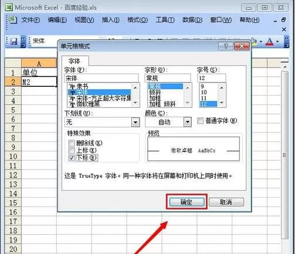Close the workbook with the X button
This screenshot has height=254, width=295.
pos(284,29)
